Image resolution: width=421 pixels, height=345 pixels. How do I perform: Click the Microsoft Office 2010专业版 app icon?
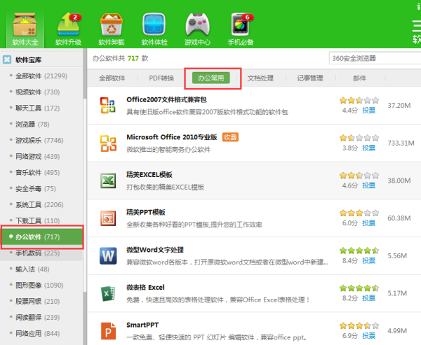(x=108, y=143)
